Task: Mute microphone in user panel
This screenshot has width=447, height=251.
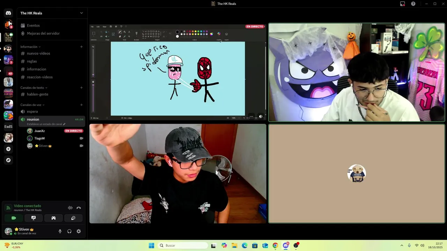Action: click(60, 231)
